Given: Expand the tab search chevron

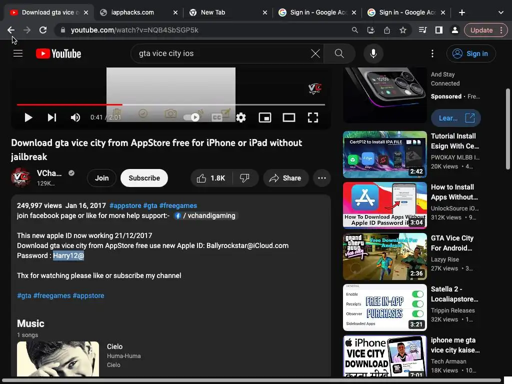Looking at the screenshot, I should pos(501,12).
